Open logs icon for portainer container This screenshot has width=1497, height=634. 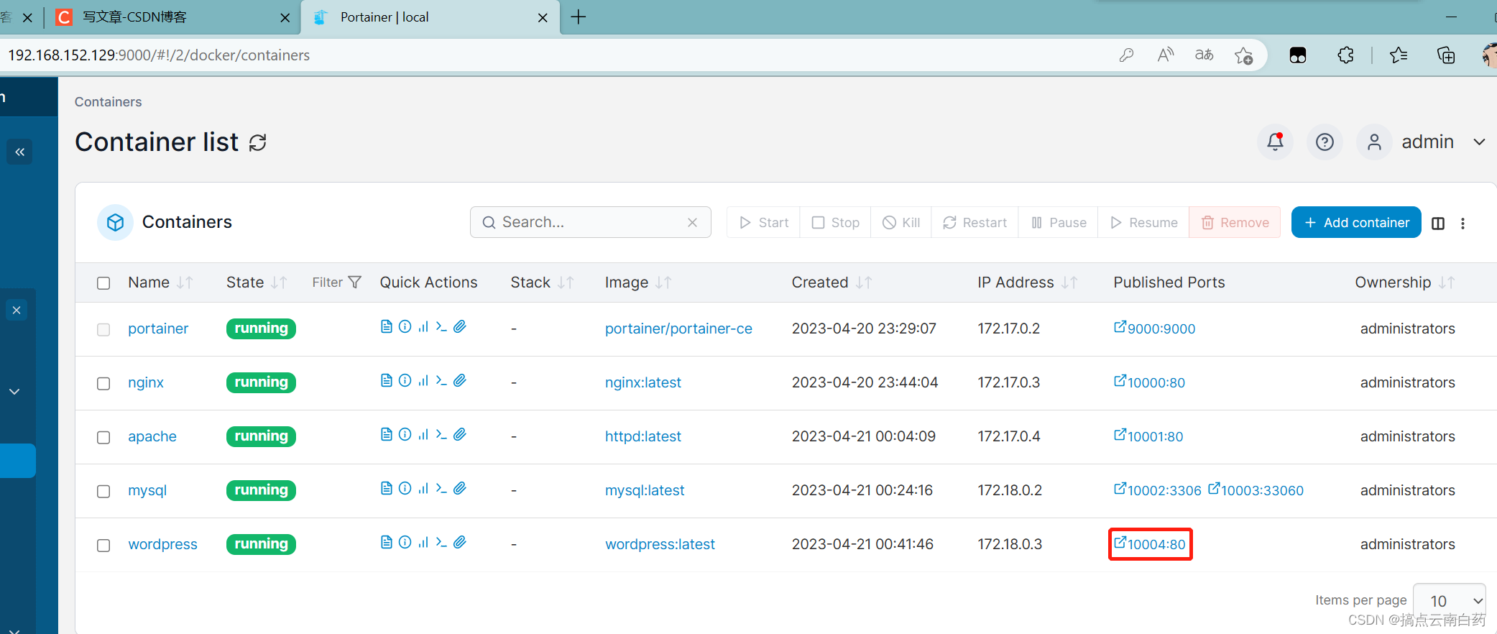387,327
